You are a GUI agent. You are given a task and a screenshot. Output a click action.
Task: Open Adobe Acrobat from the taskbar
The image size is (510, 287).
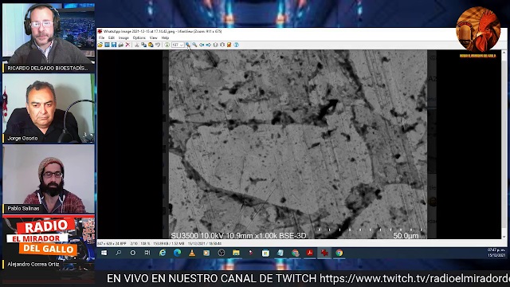[x=310, y=253]
